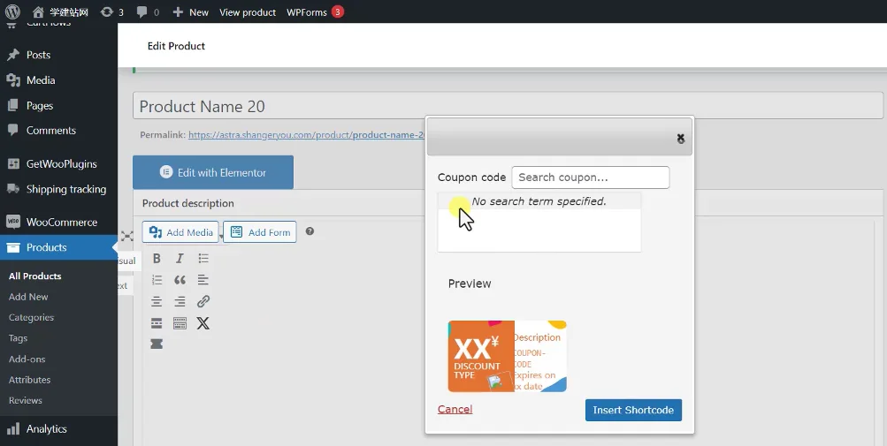Viewport: 887px width, 446px height.
Task: Switch to the Visual editor tab
Action: click(x=126, y=261)
